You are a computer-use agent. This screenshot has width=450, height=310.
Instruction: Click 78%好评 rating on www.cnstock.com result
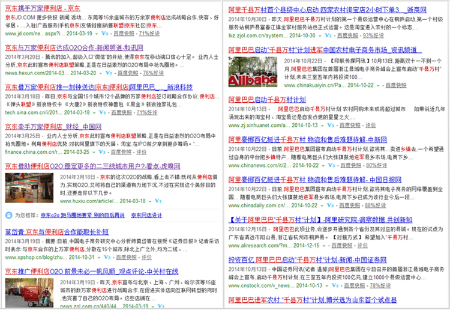[x=380, y=285]
